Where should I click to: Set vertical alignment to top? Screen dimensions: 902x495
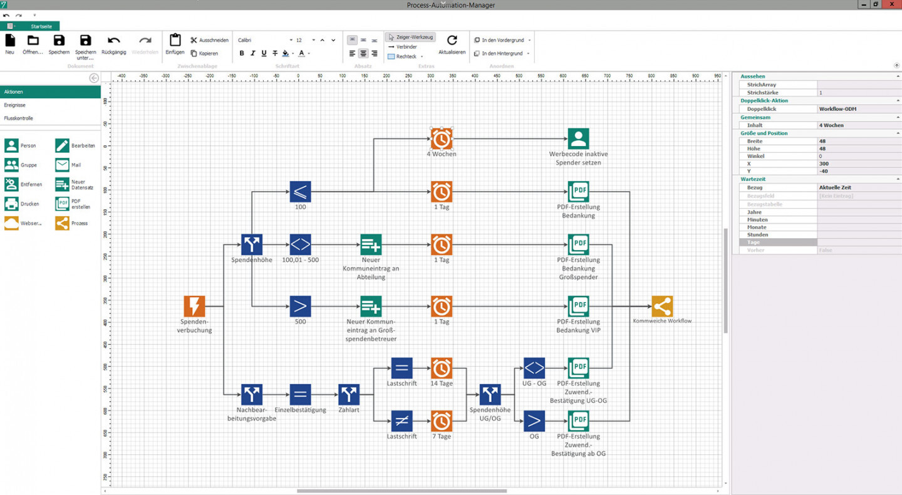(x=352, y=40)
